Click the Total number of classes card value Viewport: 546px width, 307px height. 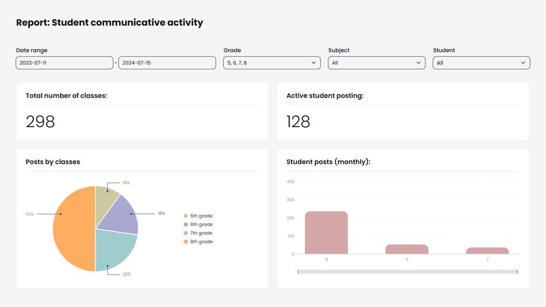click(x=40, y=122)
